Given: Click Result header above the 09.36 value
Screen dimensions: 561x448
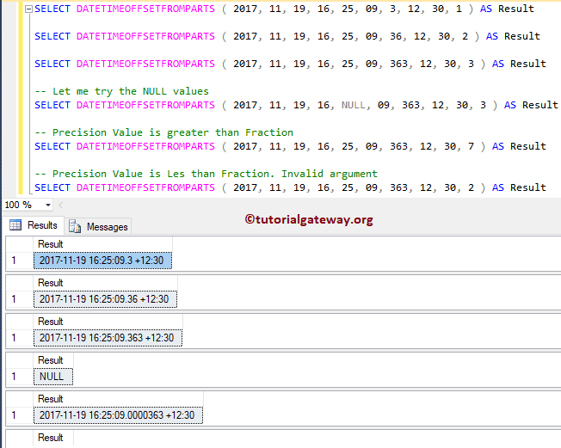Looking at the screenshot, I should click(105, 283).
